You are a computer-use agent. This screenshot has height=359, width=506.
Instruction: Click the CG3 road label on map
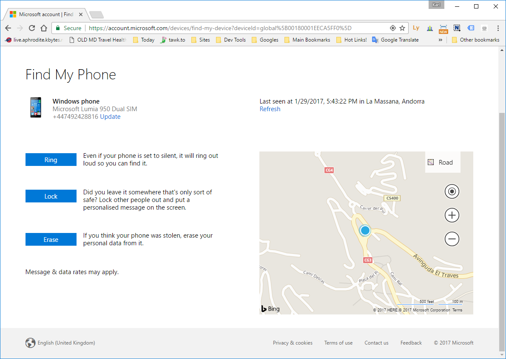(368, 260)
